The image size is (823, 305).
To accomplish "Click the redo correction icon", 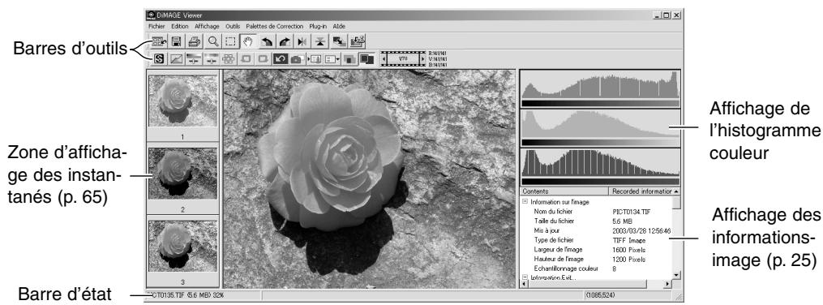I will click(x=263, y=58).
